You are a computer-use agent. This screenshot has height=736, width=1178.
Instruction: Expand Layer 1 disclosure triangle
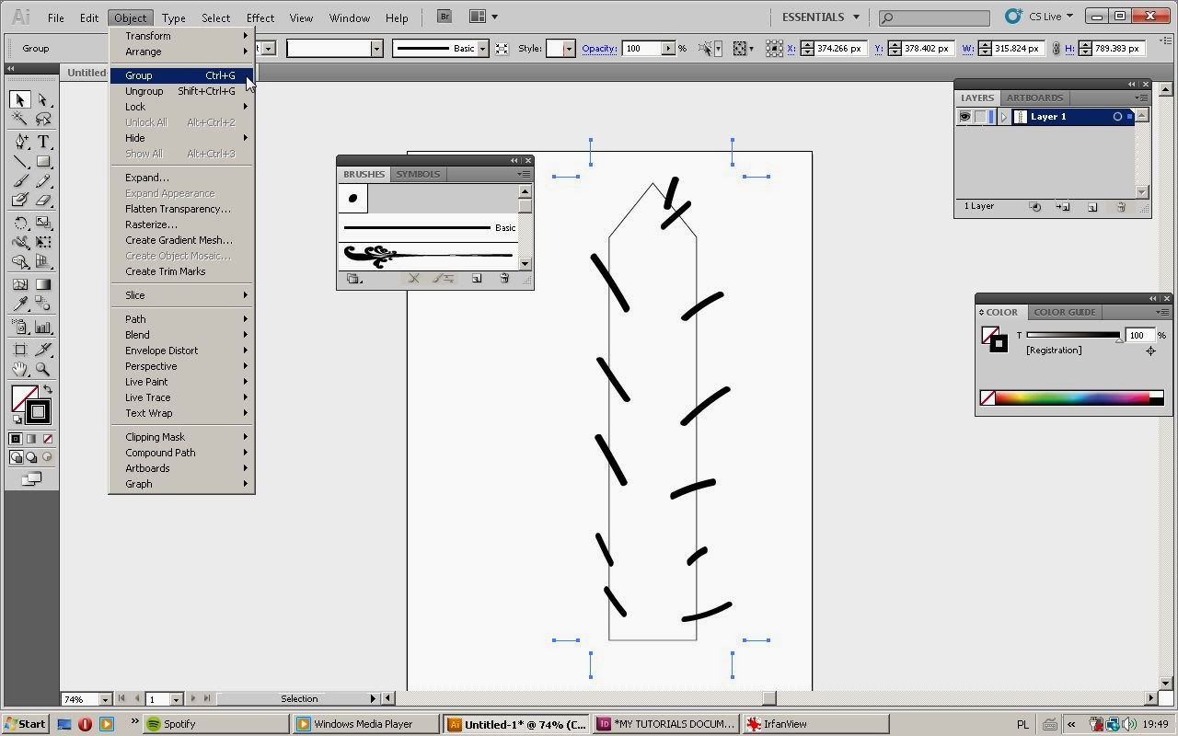tap(1004, 117)
